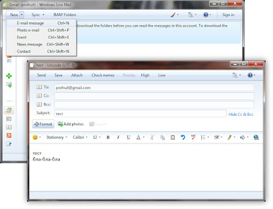Click the blue help icon in main window
The height and width of the screenshot is (209, 273).
click(206, 15)
